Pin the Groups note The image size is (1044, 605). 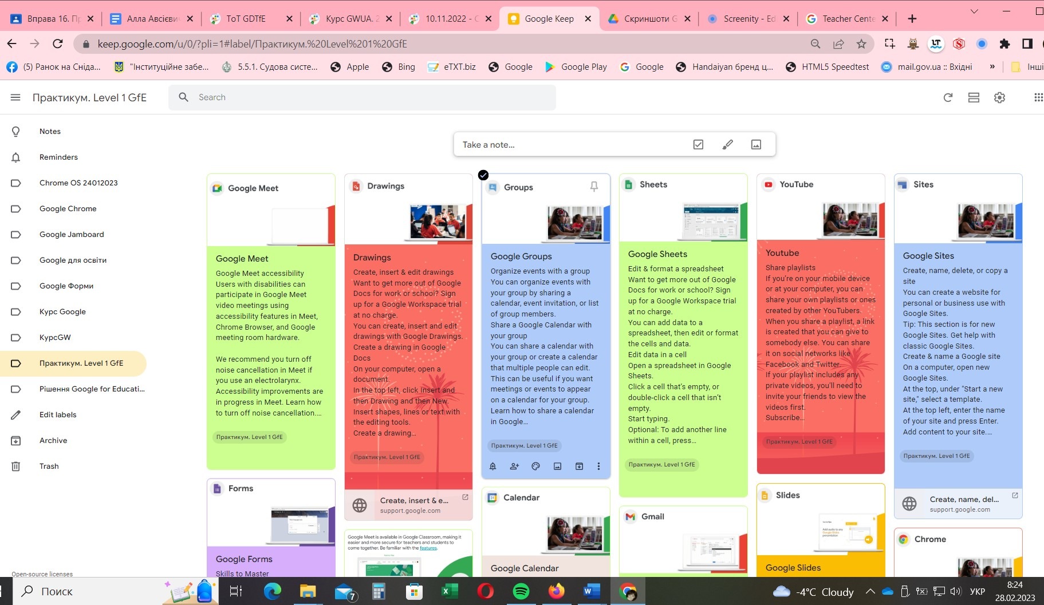[x=594, y=187]
